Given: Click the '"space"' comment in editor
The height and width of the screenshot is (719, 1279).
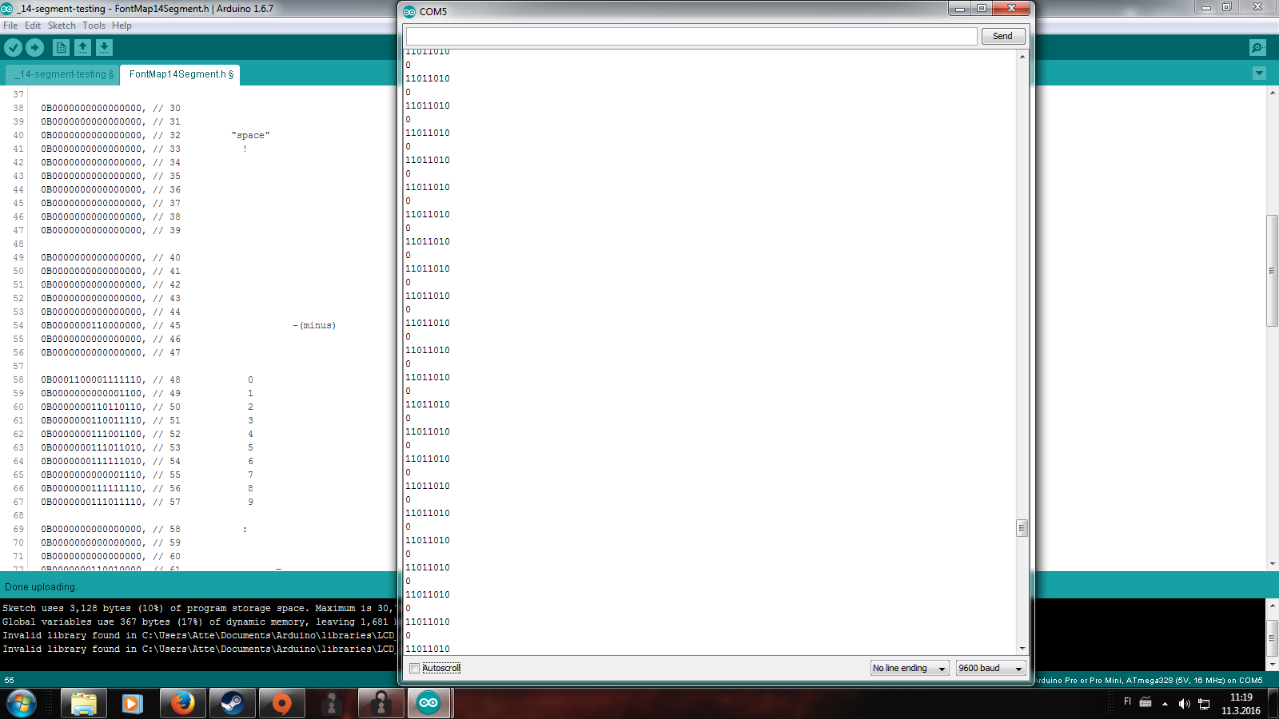Looking at the screenshot, I should point(250,136).
